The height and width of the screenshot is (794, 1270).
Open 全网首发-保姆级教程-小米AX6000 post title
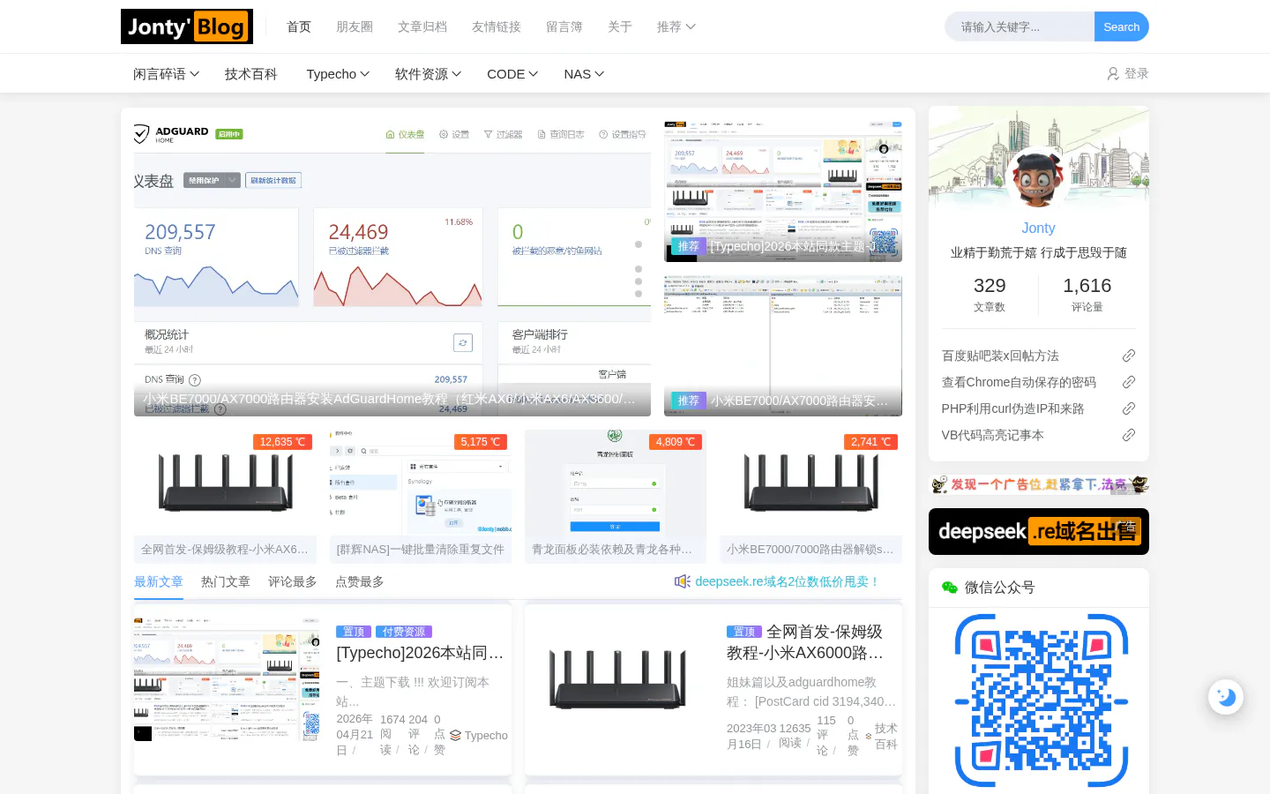(805, 642)
